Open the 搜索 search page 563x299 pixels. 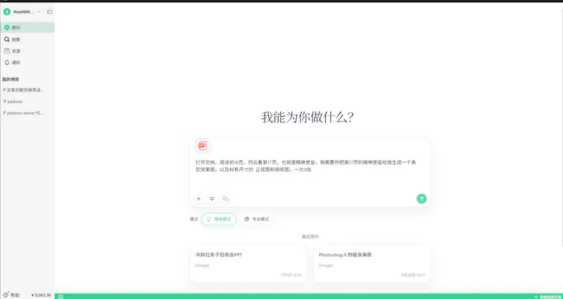pyautogui.click(x=27, y=39)
